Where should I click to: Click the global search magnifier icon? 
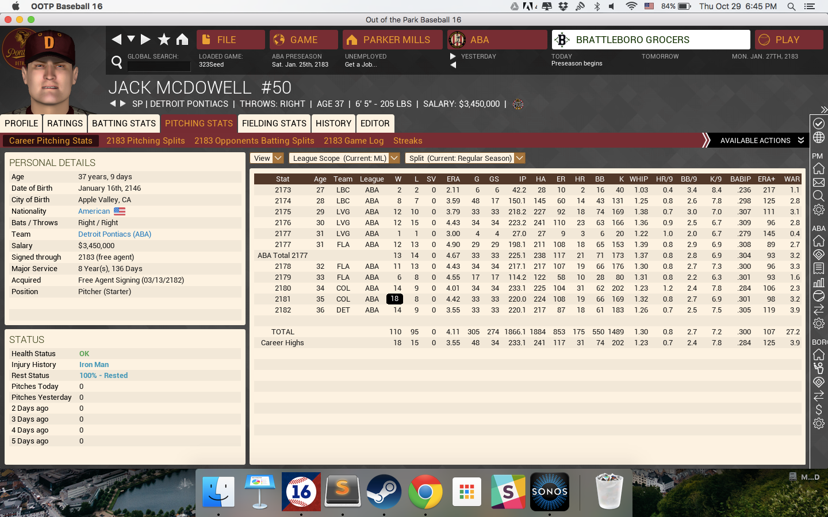tap(117, 62)
